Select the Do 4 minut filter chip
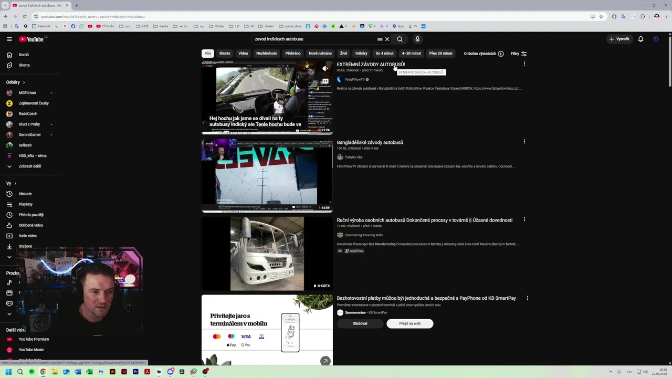This screenshot has height=378, width=672. 384,54
